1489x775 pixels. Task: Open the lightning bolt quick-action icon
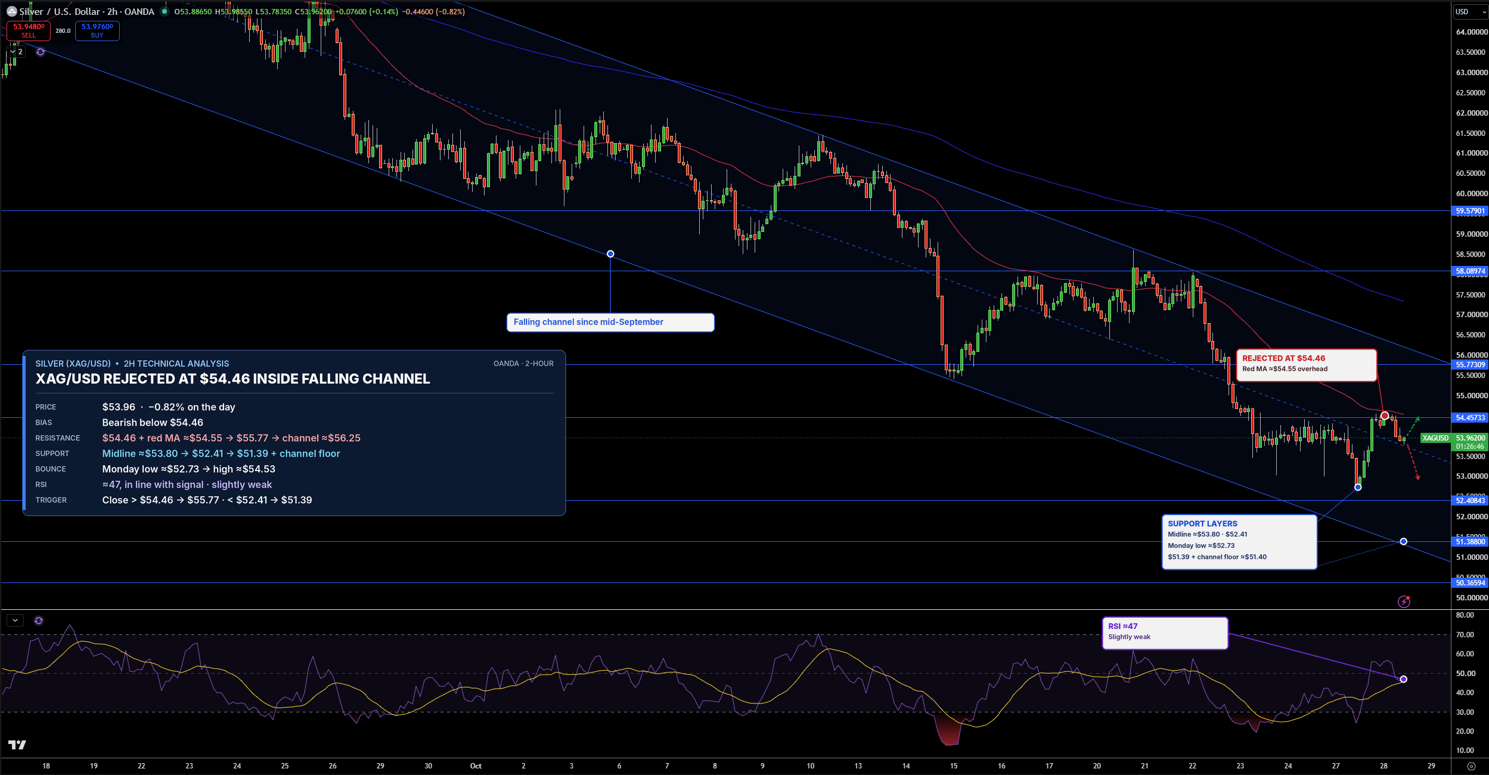[1404, 602]
